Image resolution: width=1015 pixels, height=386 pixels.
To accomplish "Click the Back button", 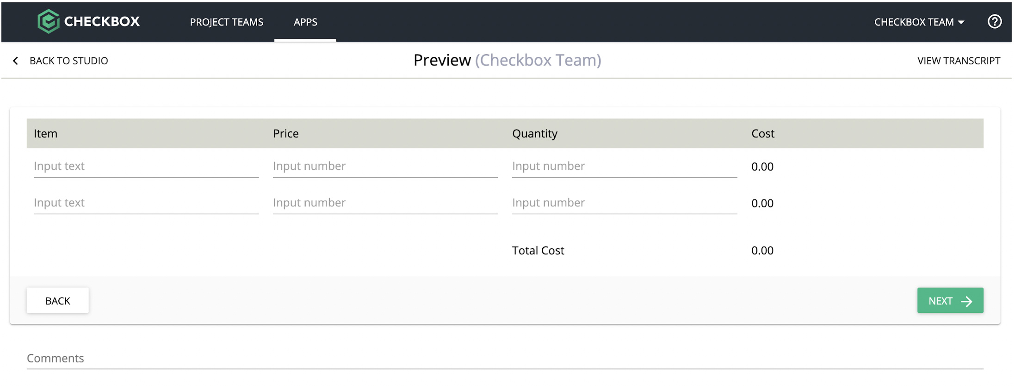I will pyautogui.click(x=58, y=300).
